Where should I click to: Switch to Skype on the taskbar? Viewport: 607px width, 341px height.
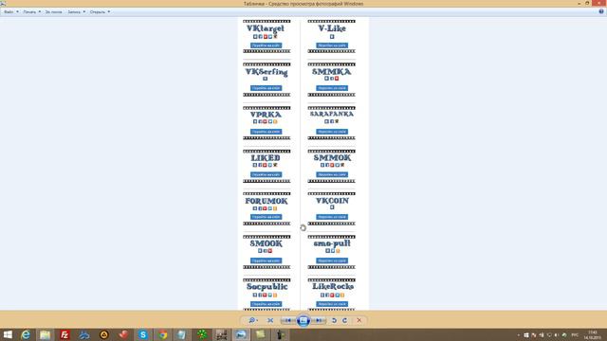point(143,334)
